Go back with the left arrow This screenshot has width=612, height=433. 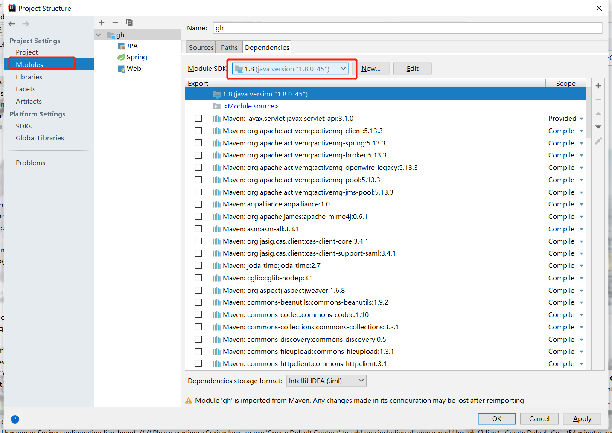pyautogui.click(x=12, y=24)
